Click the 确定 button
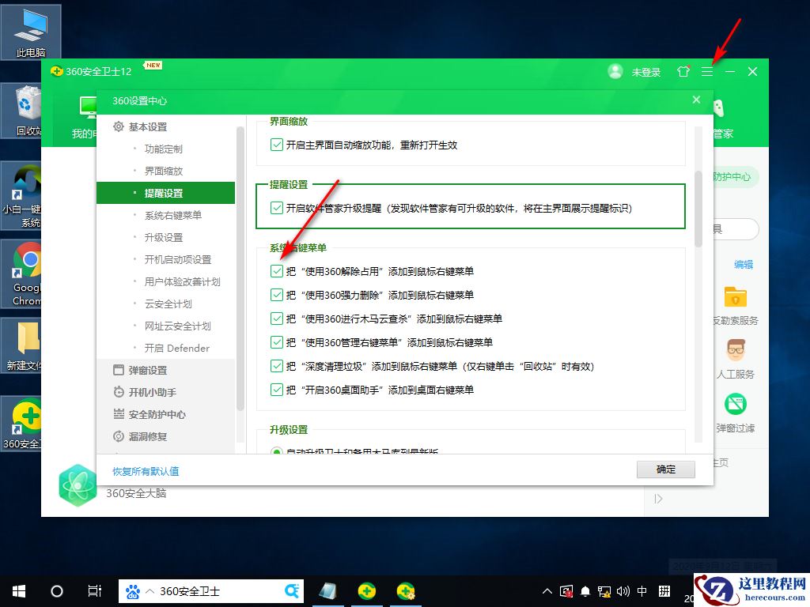Screen dimensions: 810x607 pos(666,469)
